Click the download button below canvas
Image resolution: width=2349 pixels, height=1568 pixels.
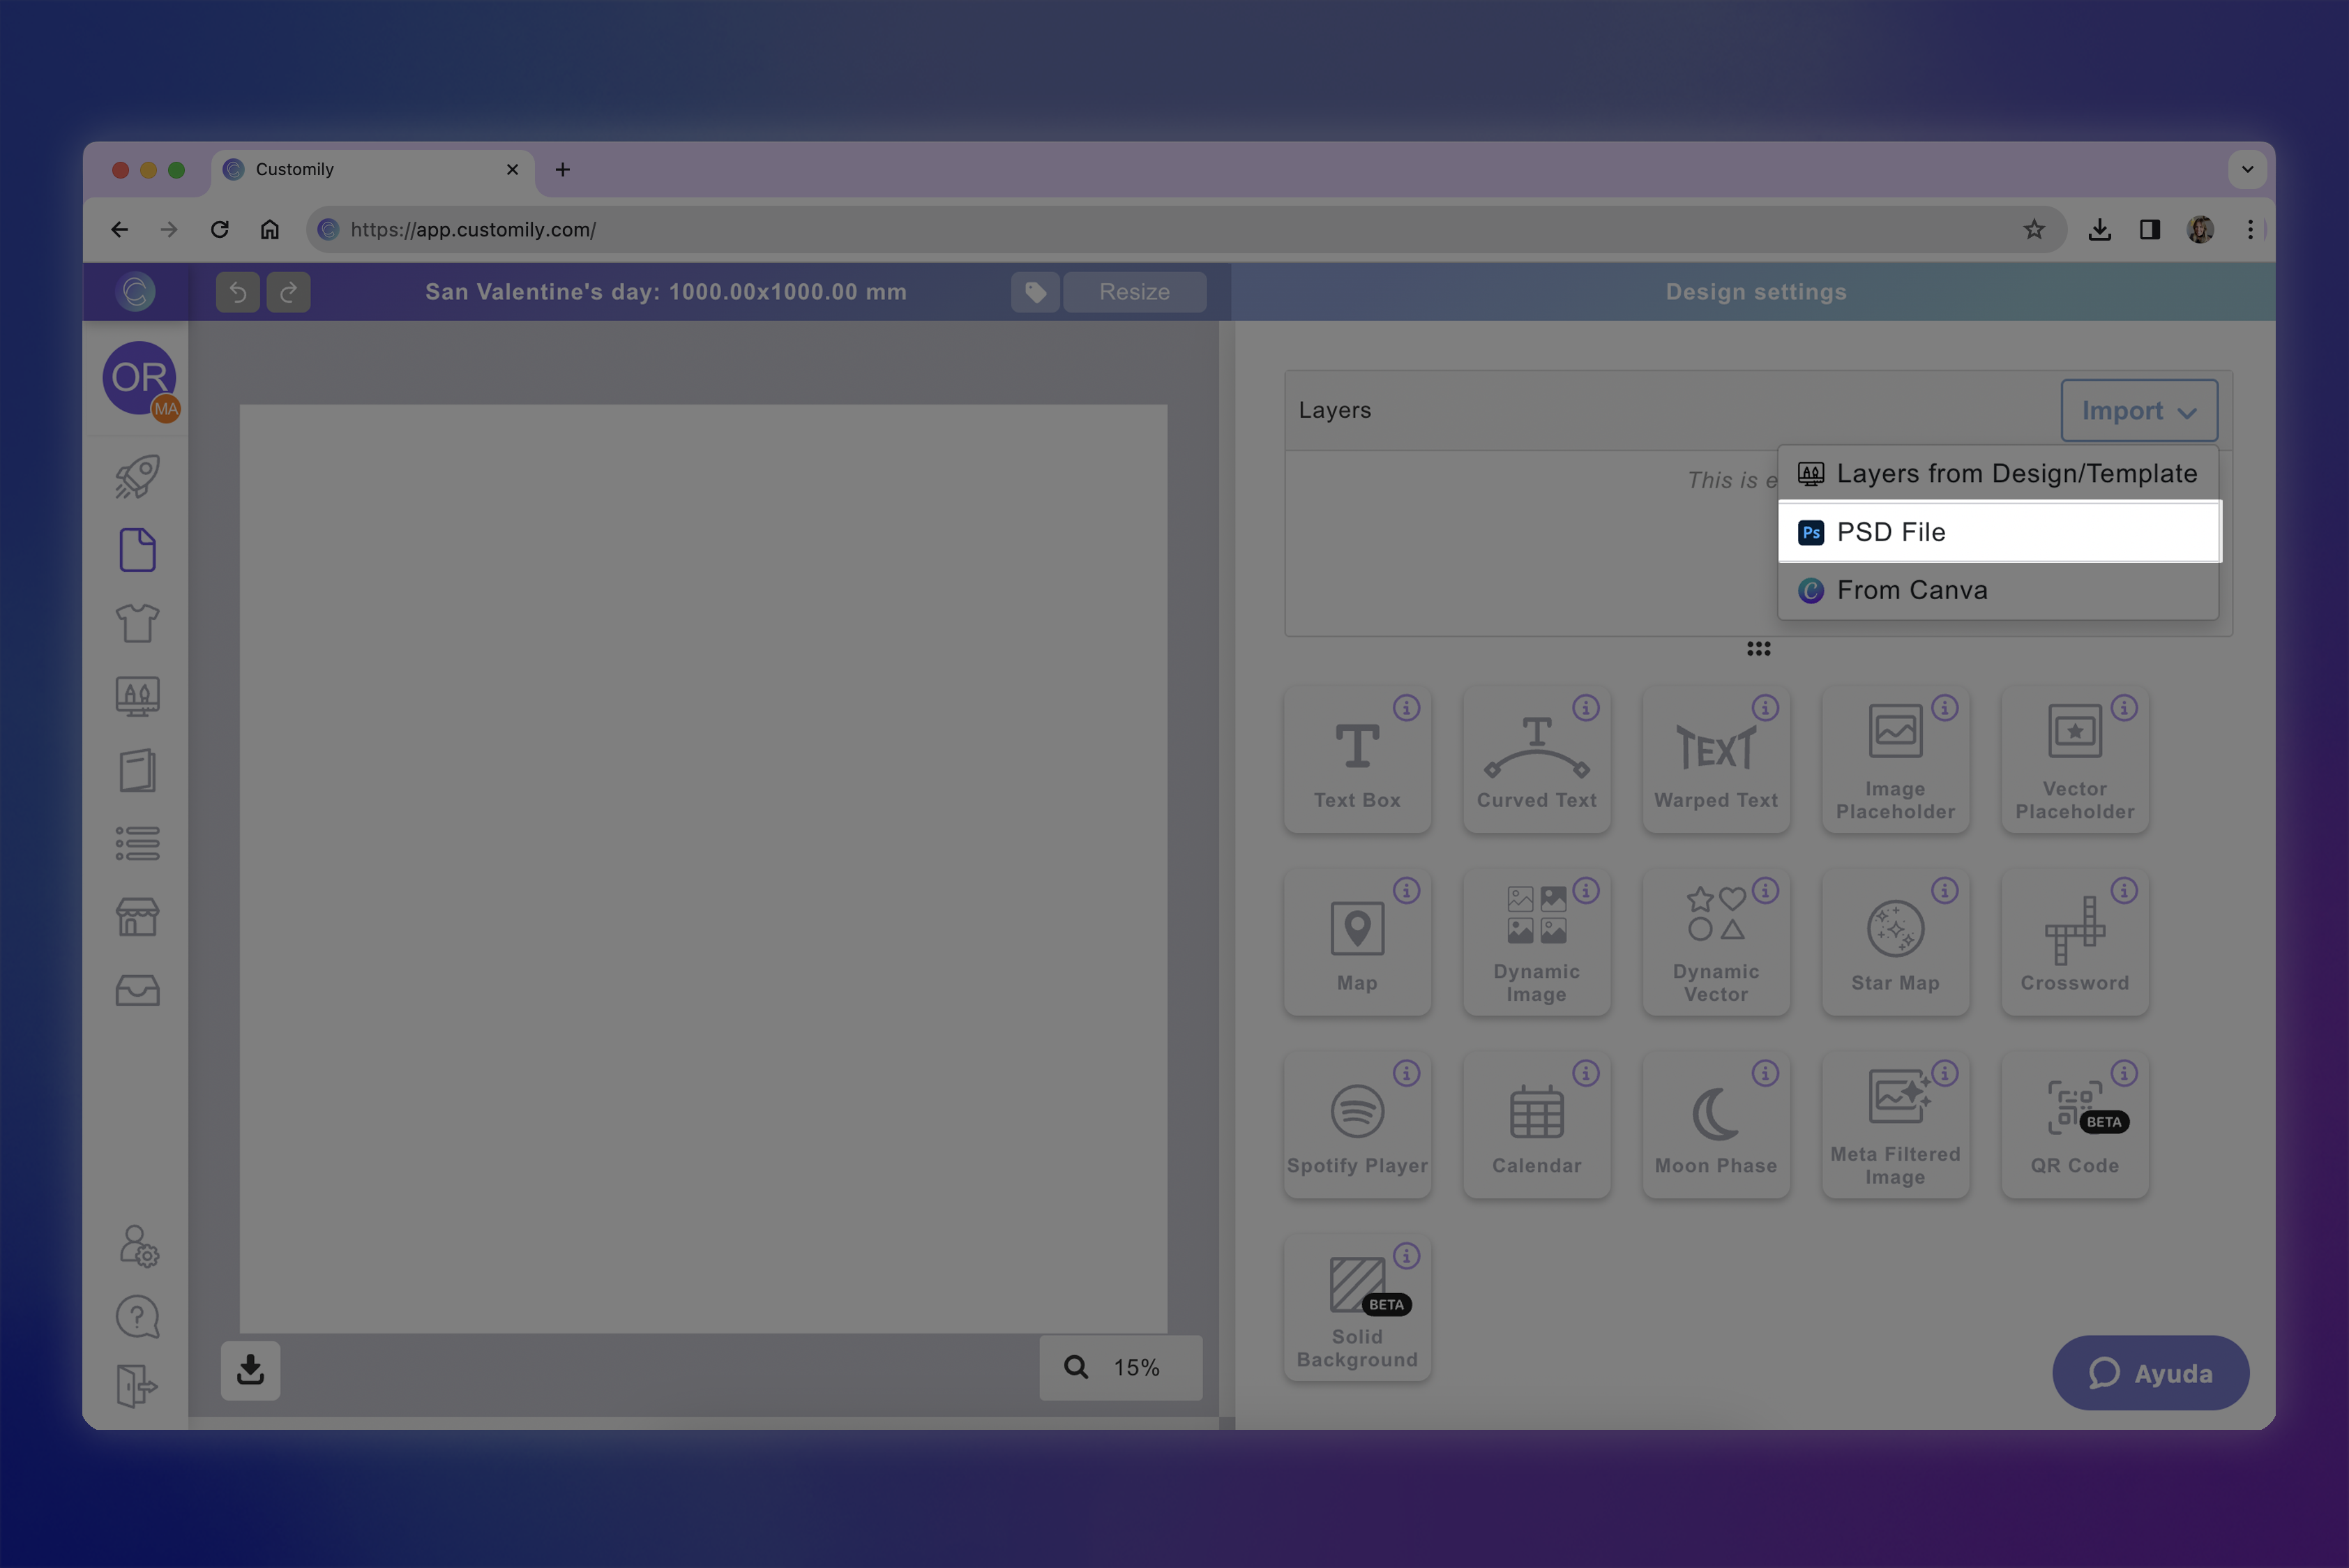pyautogui.click(x=250, y=1370)
